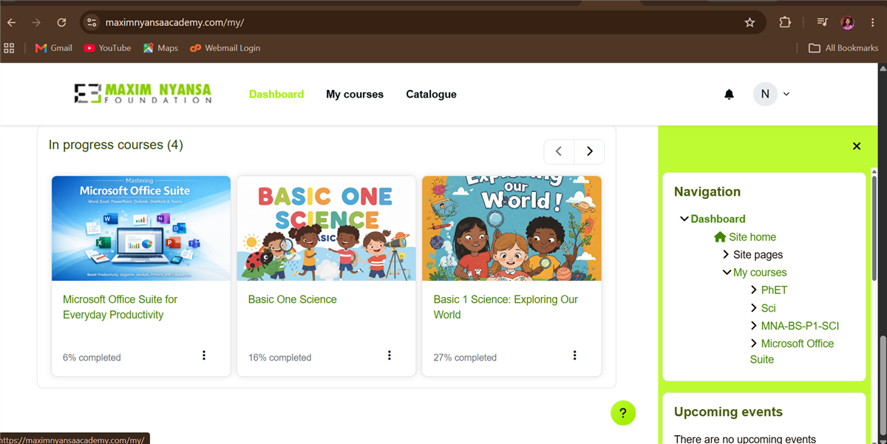Open Site home navigation link

click(752, 237)
